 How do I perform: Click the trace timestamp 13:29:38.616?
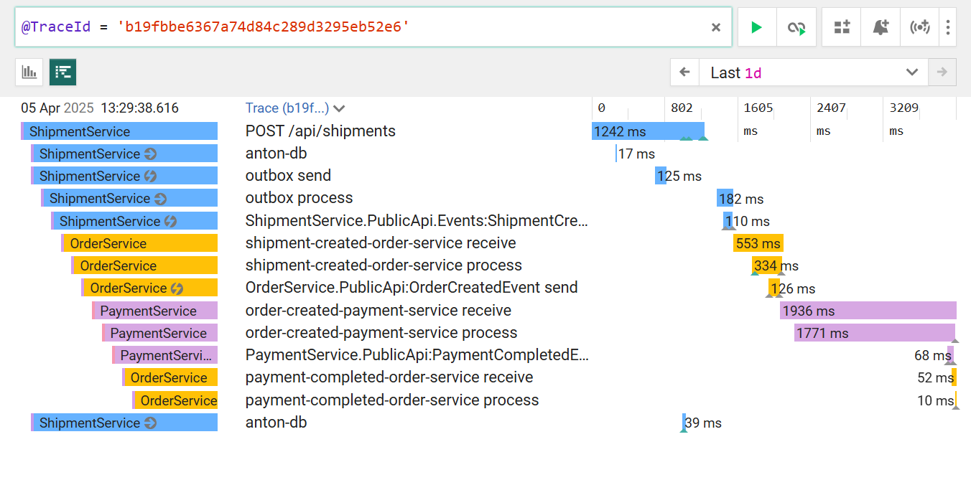coord(139,108)
